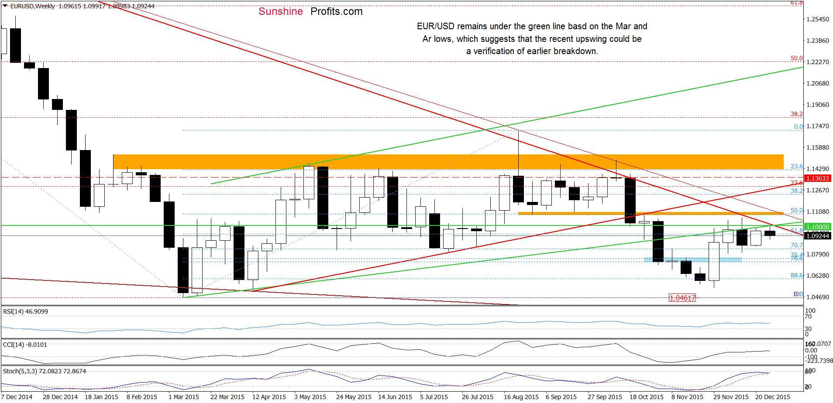Click the 1.20680 price axis label
Viewport: 833px width, 403px height.
coord(818,83)
